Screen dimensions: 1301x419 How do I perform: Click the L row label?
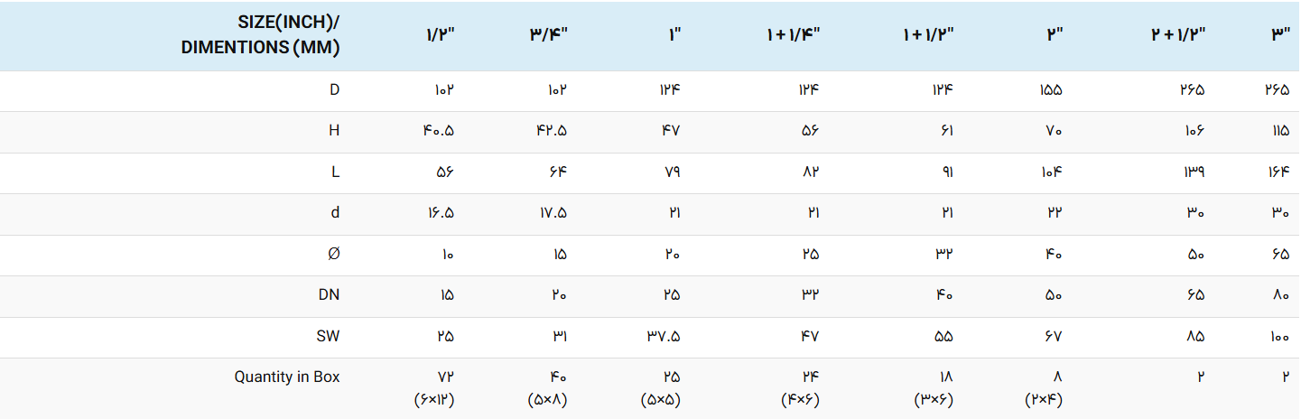(x=335, y=172)
